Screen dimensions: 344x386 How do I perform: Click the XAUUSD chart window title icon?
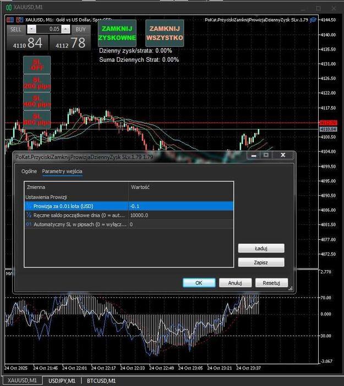(9, 7)
